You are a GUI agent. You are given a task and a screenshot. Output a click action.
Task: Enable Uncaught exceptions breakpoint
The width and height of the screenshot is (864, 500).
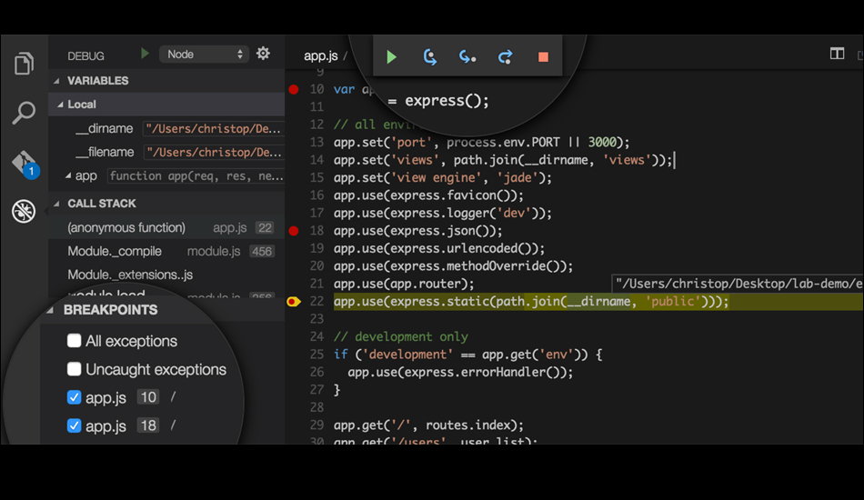click(x=74, y=369)
